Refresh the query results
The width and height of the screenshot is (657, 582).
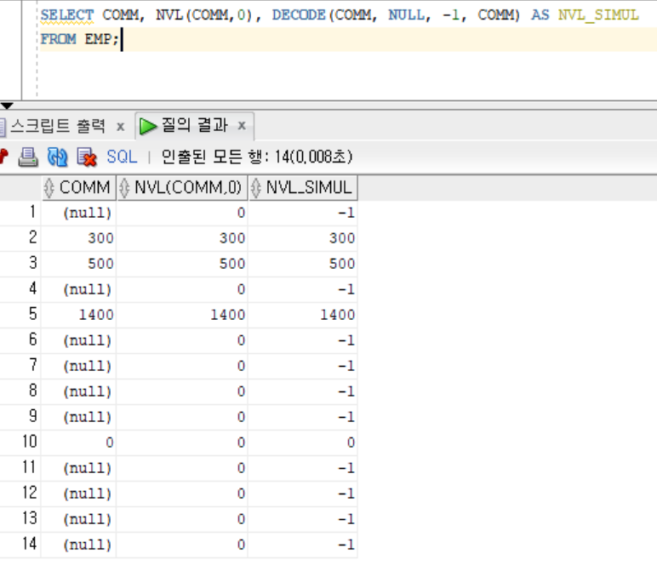point(57,157)
